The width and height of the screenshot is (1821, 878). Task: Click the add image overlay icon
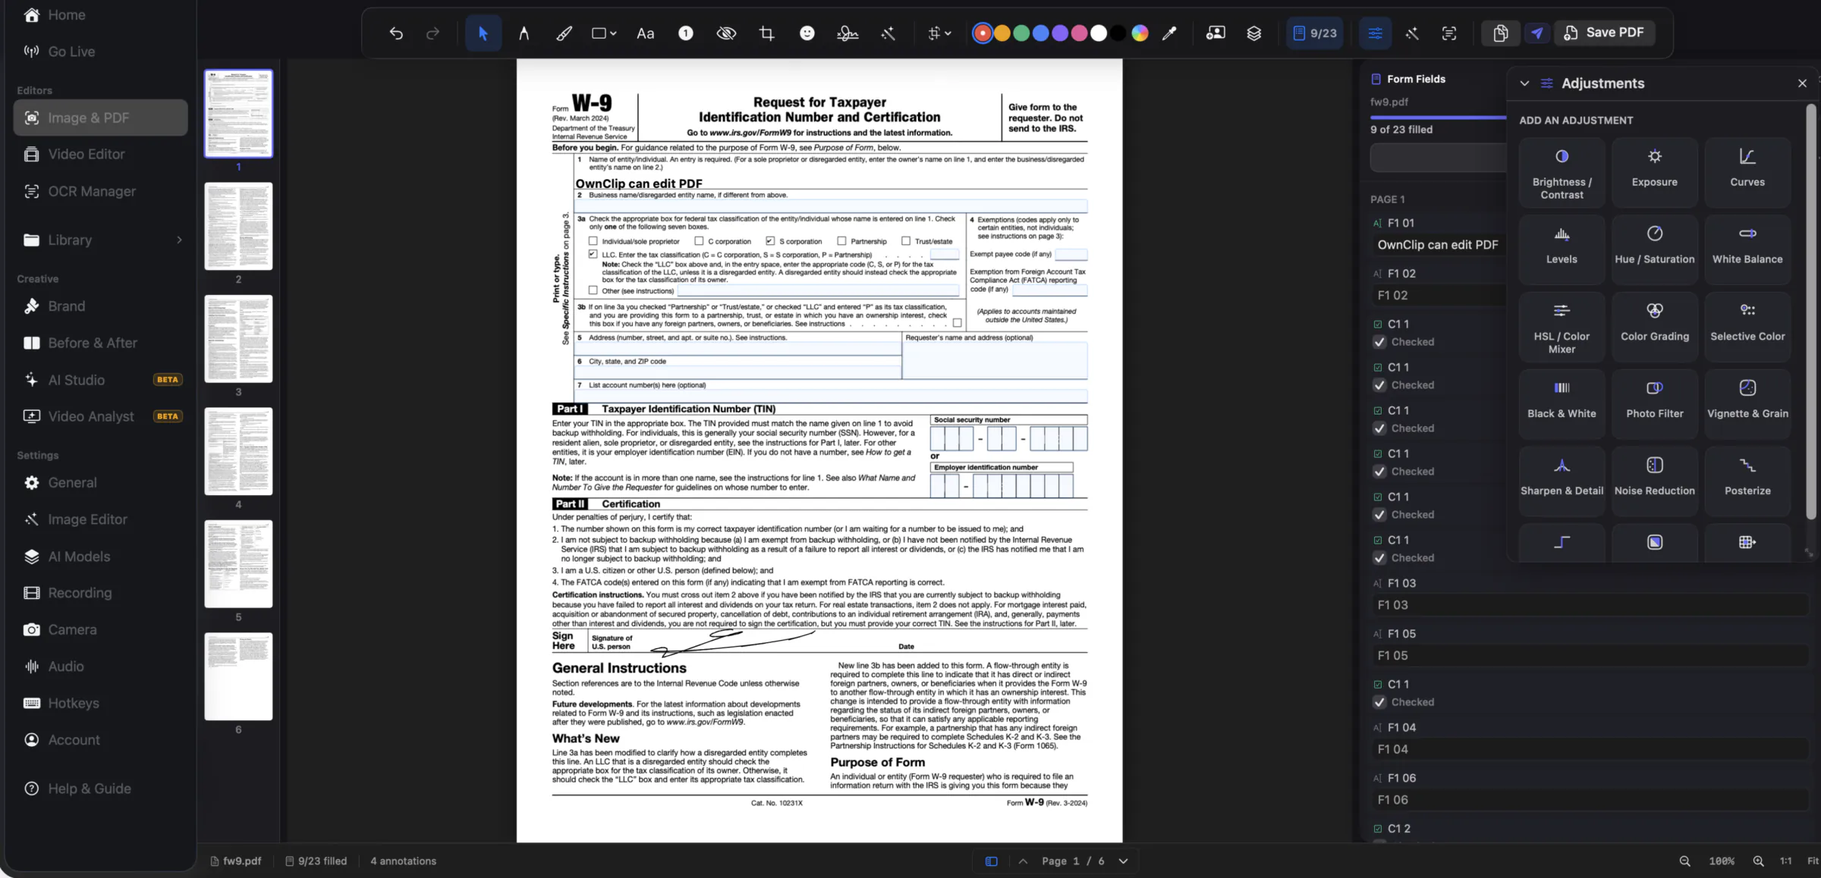[1216, 33]
